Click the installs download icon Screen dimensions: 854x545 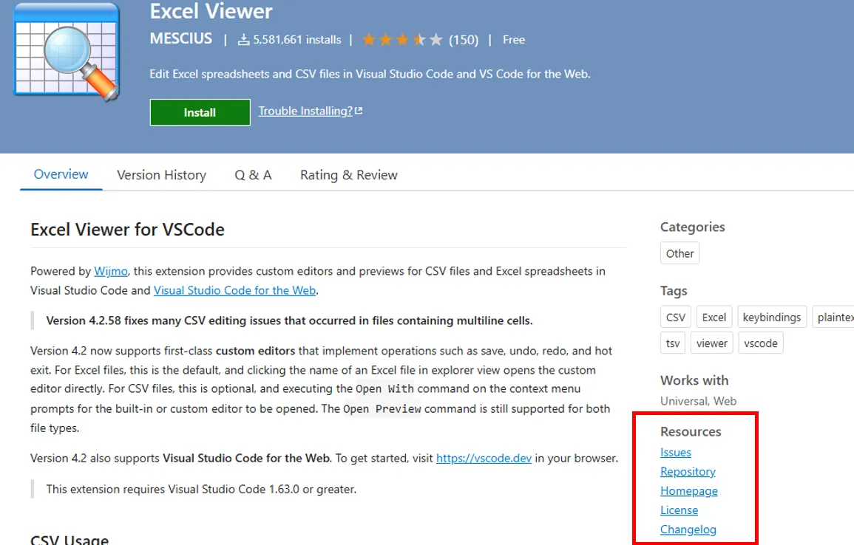point(243,40)
